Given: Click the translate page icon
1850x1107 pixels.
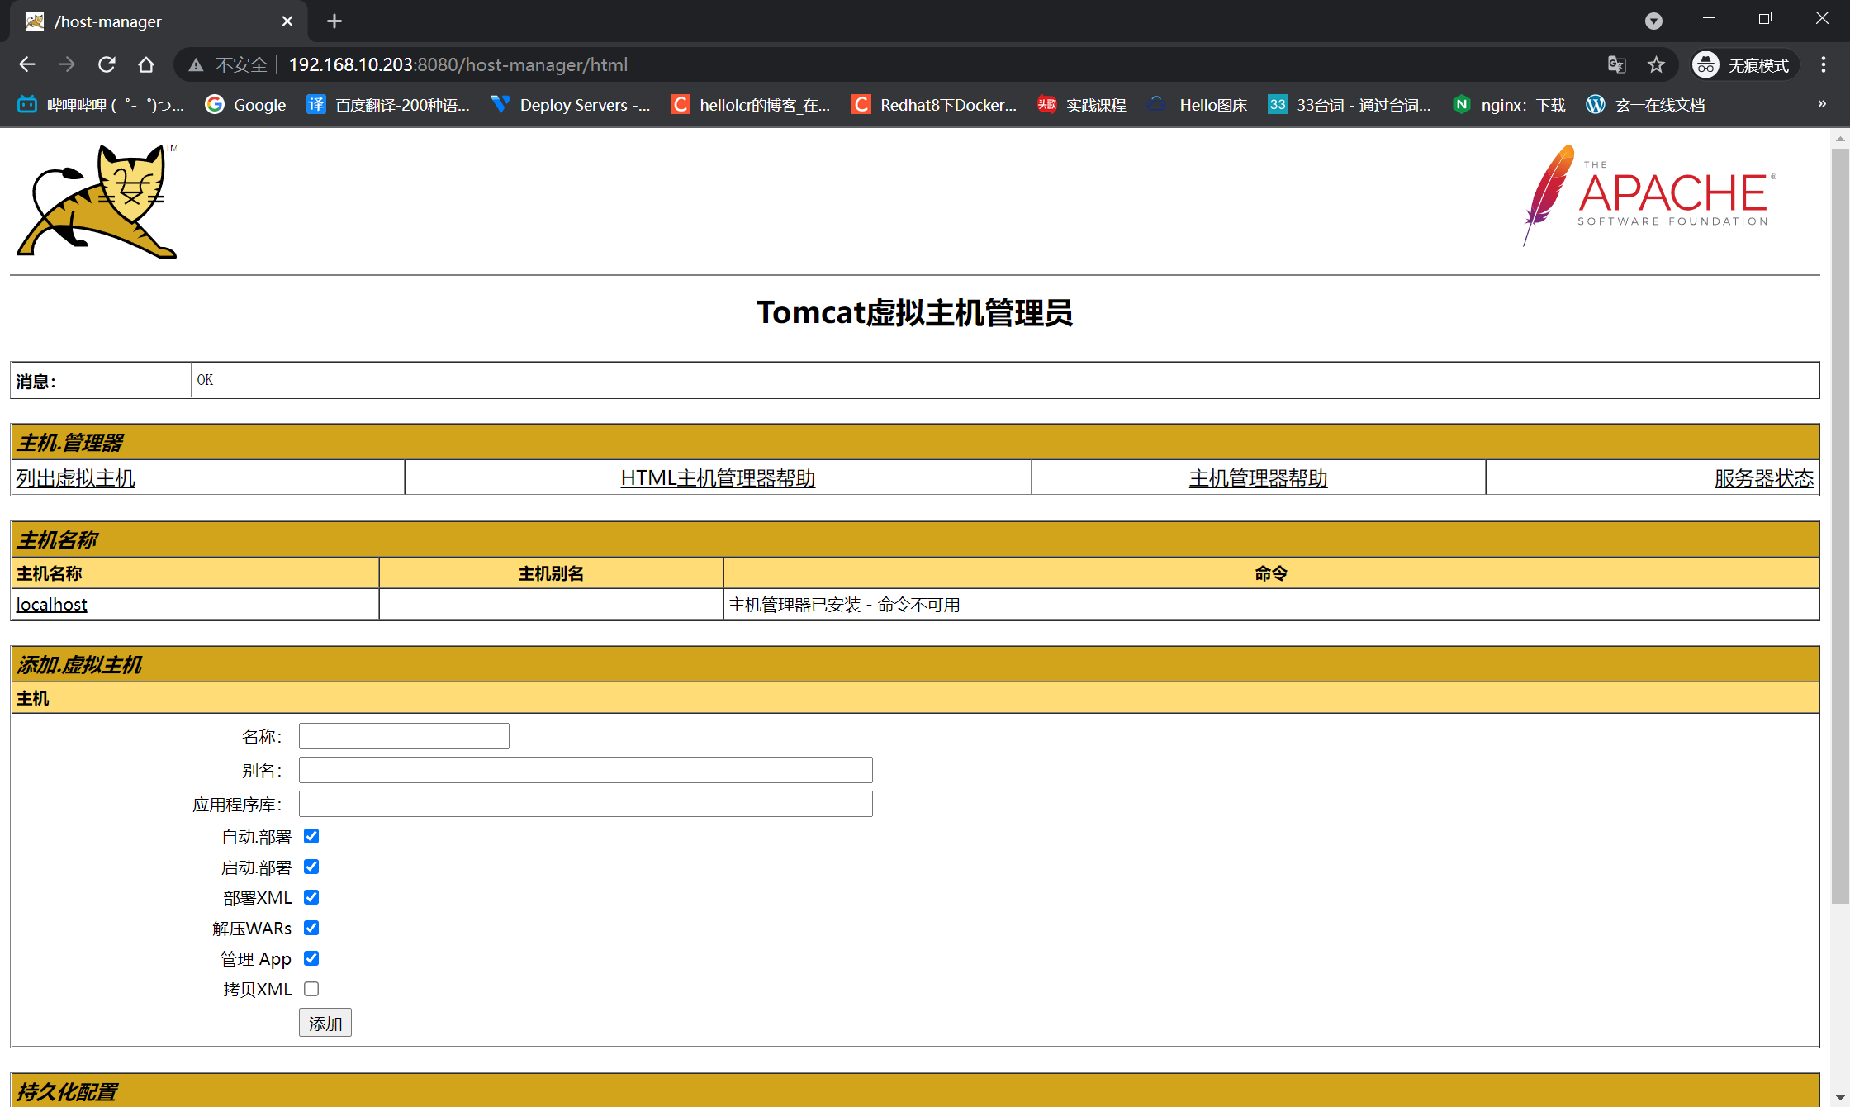Looking at the screenshot, I should (x=1616, y=64).
